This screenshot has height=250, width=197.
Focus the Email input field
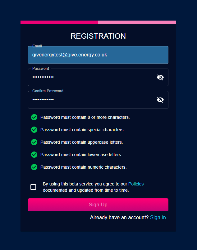98,55
